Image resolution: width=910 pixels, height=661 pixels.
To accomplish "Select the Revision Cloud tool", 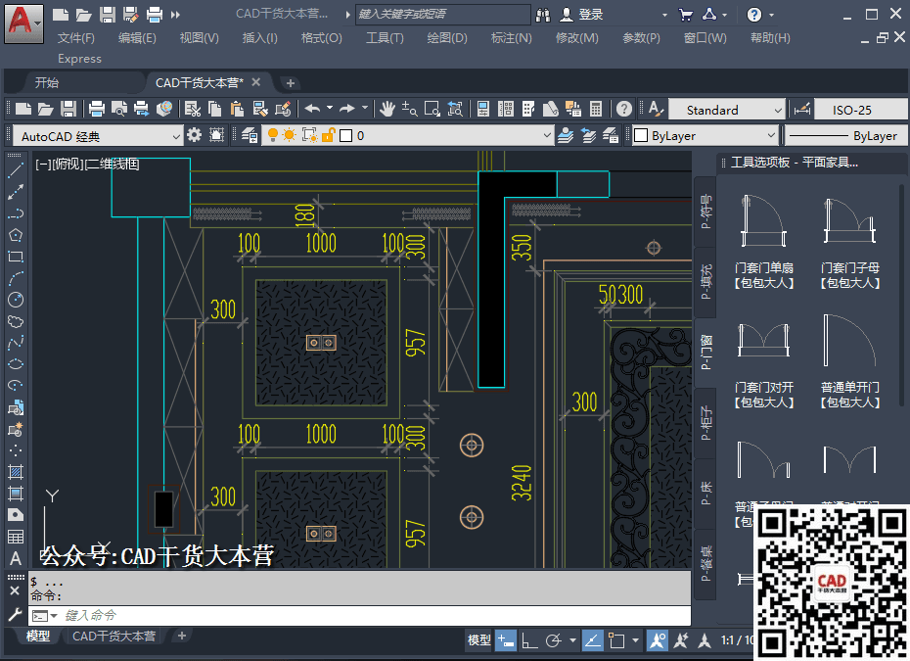I will coord(16,321).
